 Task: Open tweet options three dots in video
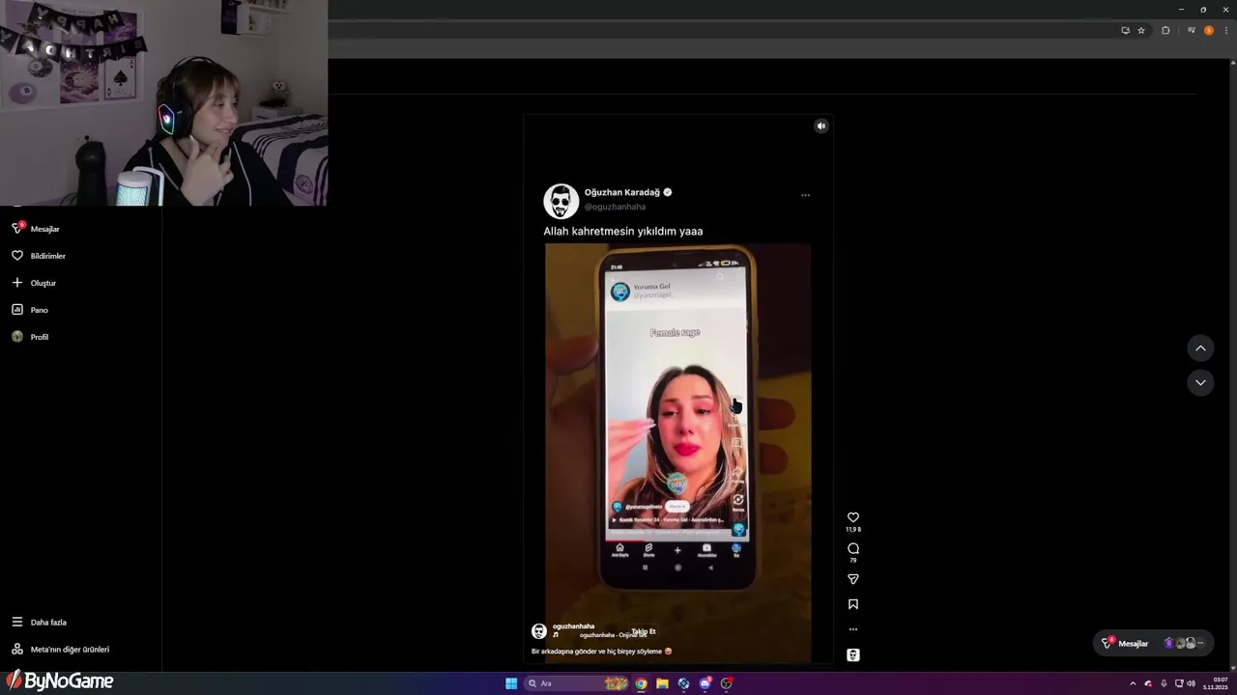pyautogui.click(x=805, y=195)
